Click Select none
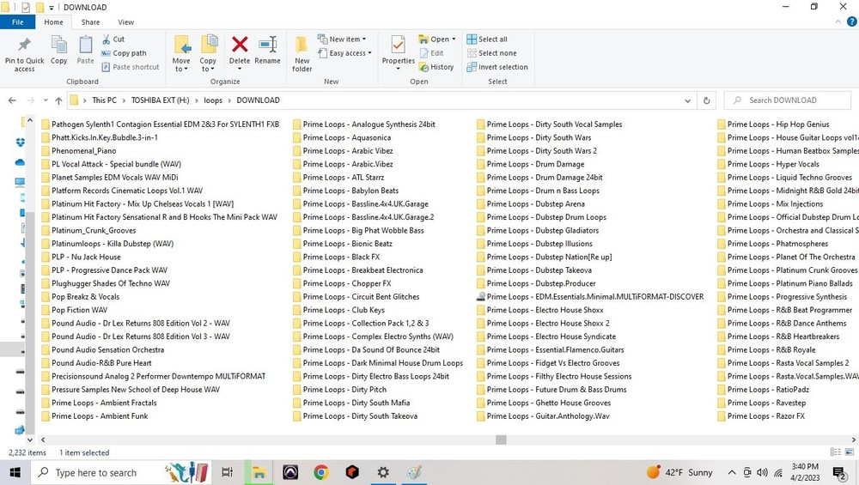 tap(492, 53)
